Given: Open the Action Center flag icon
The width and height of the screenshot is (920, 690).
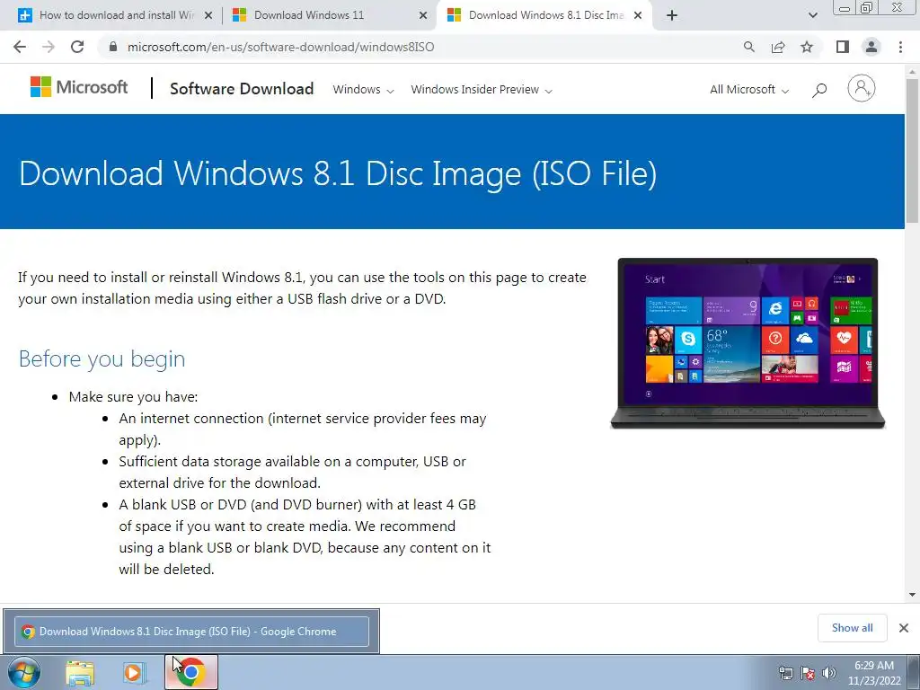Looking at the screenshot, I should pos(808,673).
